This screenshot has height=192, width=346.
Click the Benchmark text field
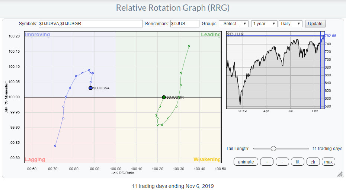185,24
